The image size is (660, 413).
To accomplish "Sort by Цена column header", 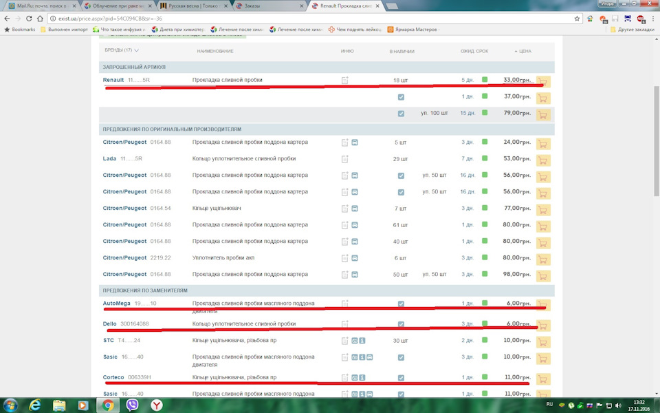I will pyautogui.click(x=522, y=51).
